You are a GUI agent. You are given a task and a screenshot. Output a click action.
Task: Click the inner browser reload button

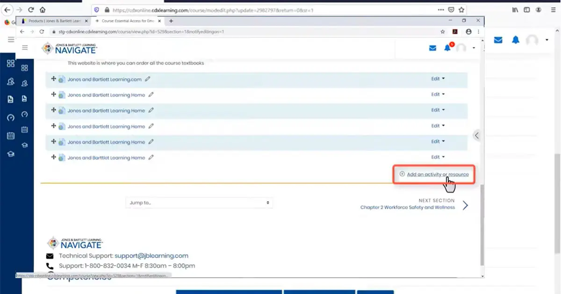(42, 32)
